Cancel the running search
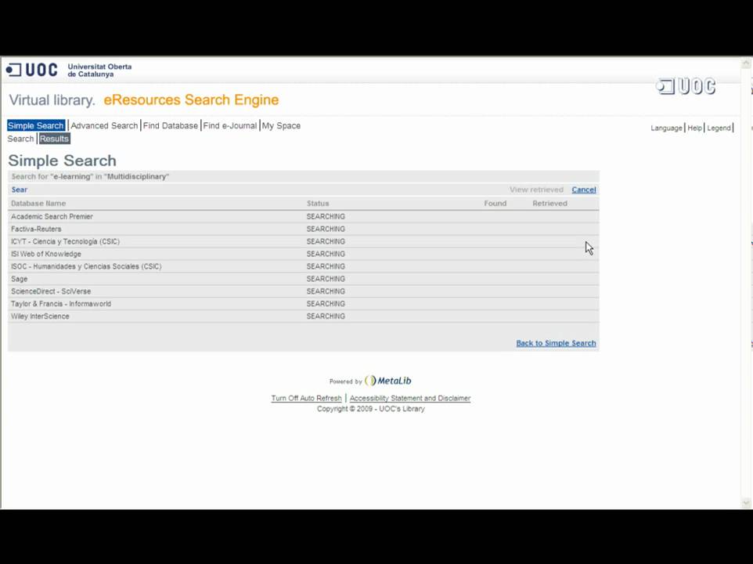 [584, 190]
